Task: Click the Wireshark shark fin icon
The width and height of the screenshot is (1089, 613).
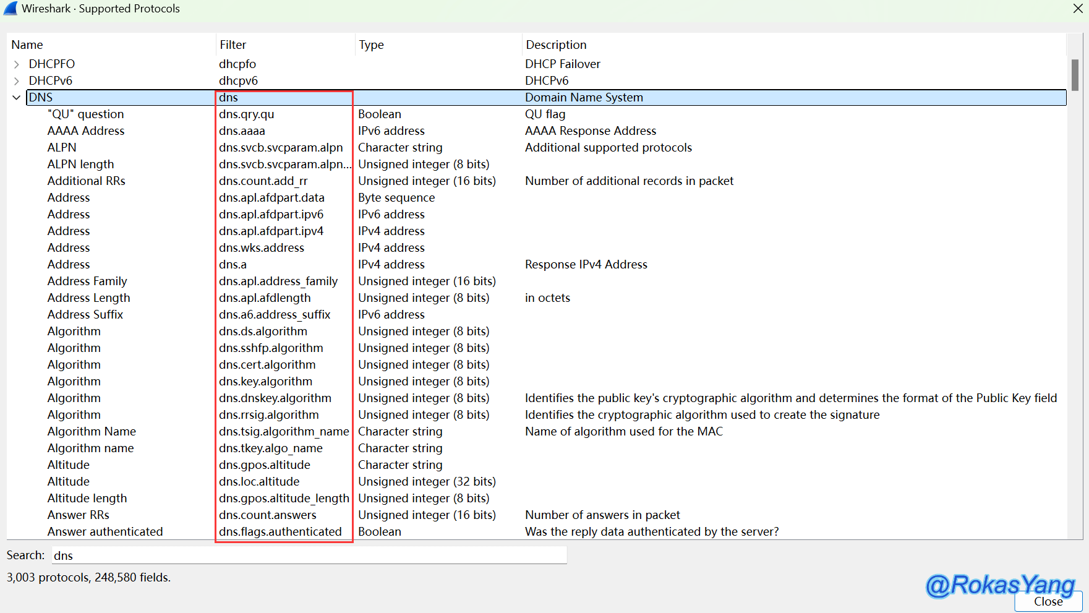Action: pos(10,8)
